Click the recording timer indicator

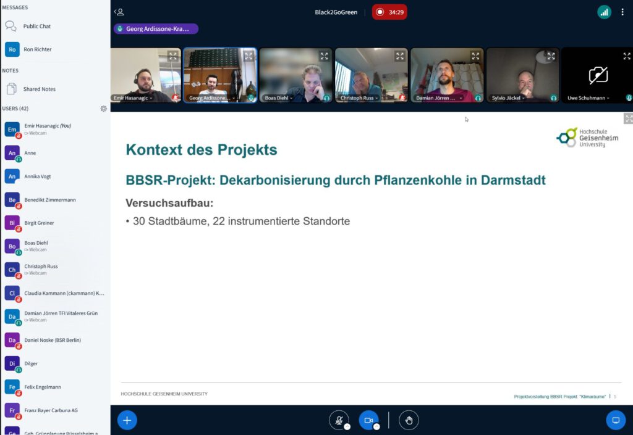click(389, 12)
